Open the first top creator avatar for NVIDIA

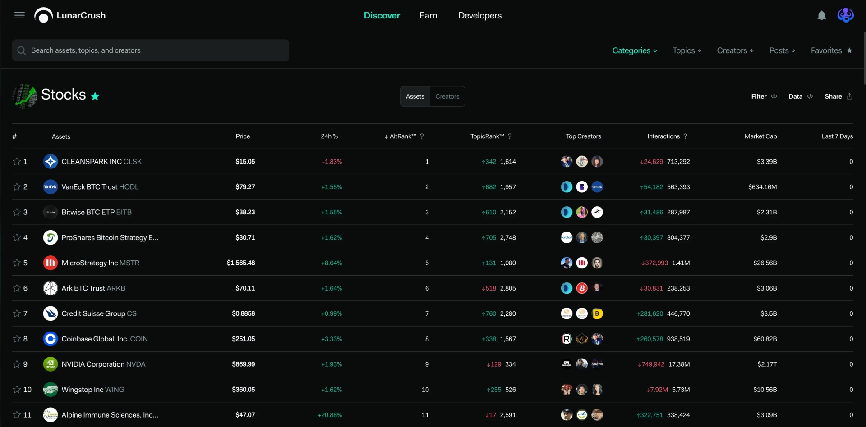point(567,364)
